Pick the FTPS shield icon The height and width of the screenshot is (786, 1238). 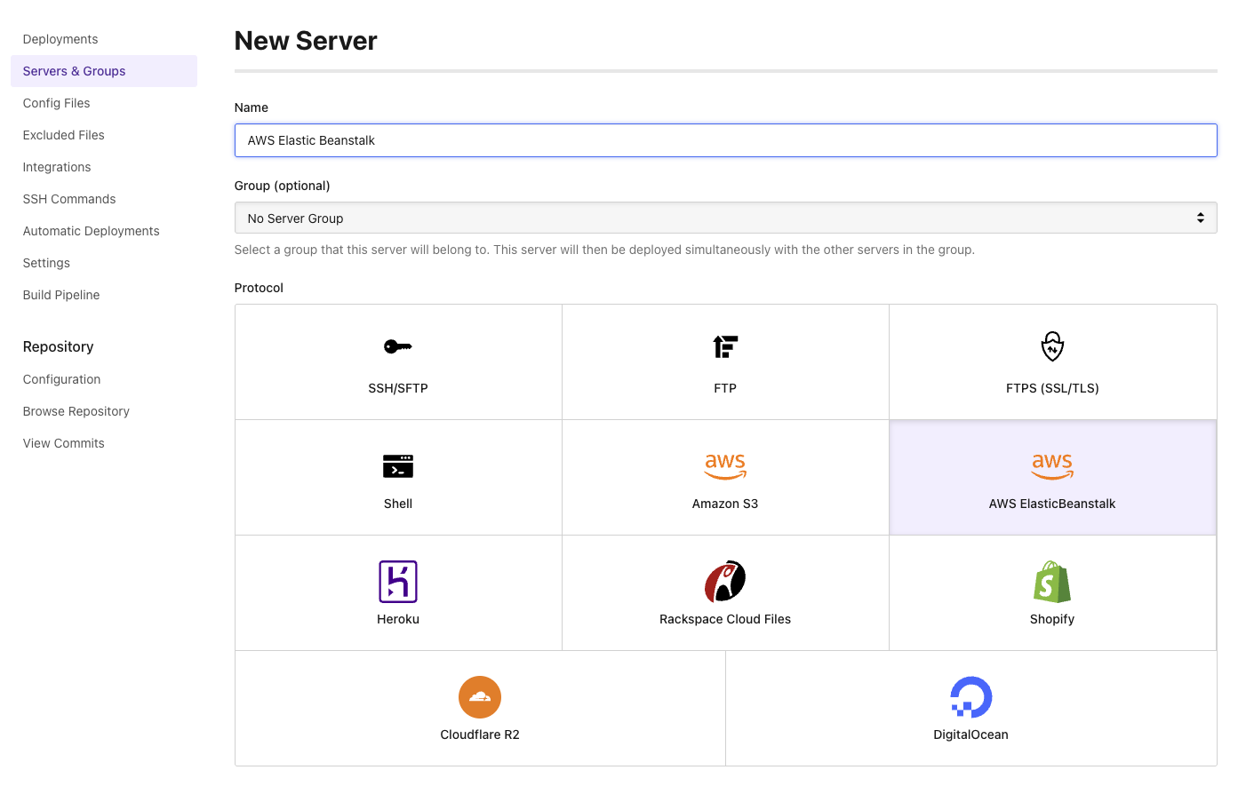coord(1052,346)
